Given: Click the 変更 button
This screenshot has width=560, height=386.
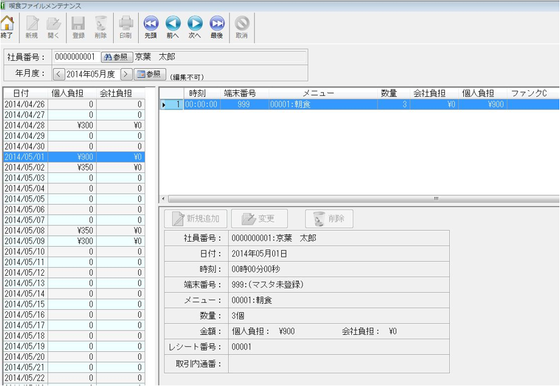Looking at the screenshot, I should coord(259,219).
